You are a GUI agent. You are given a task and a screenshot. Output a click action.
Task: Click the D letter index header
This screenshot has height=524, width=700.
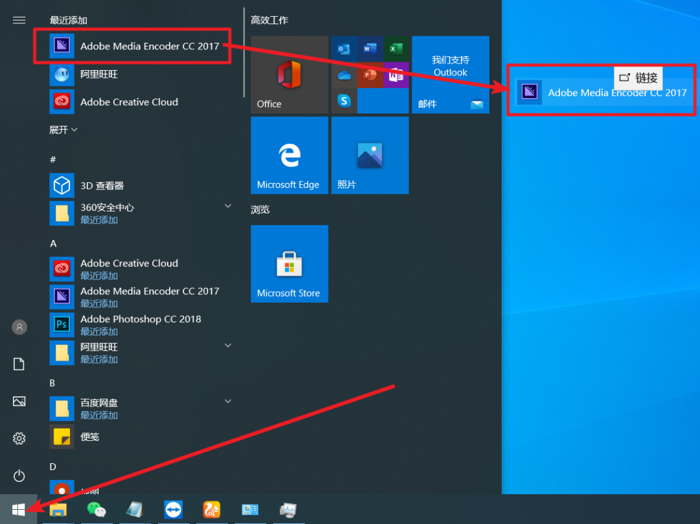coord(52,467)
